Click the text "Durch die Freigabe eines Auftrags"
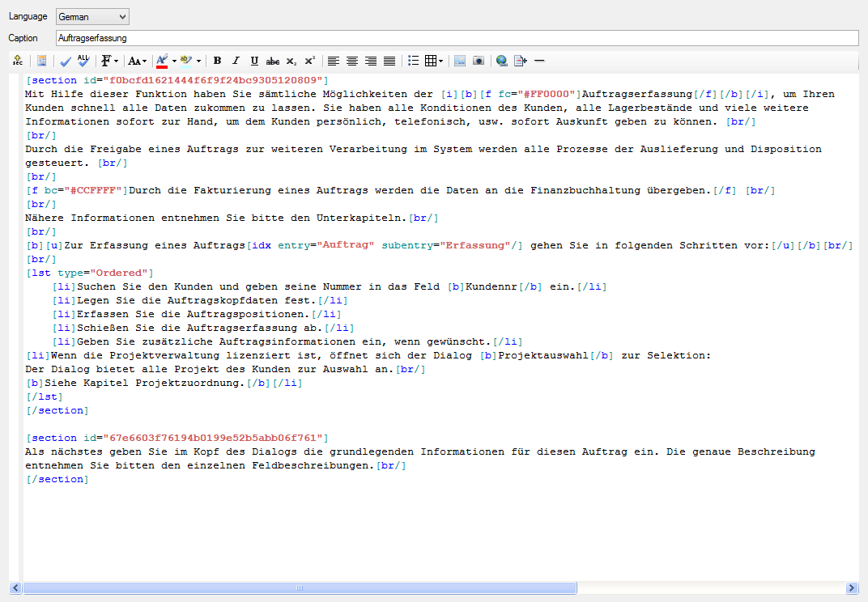Image resolution: width=868 pixels, height=602 pixels. coord(132,149)
